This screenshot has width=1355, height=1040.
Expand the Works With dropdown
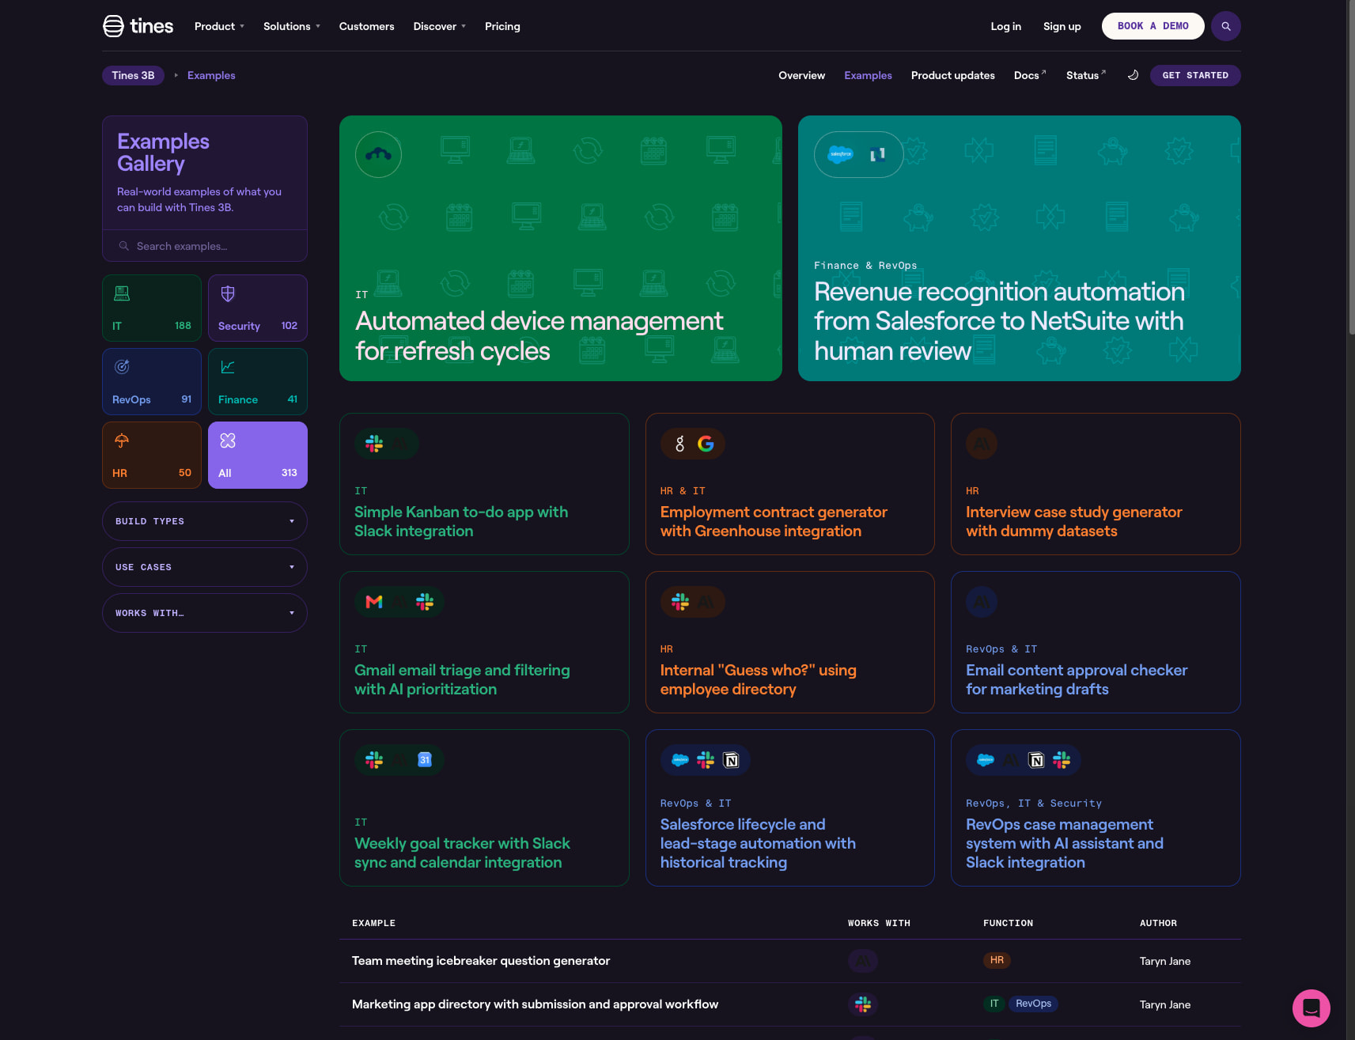[x=205, y=613]
